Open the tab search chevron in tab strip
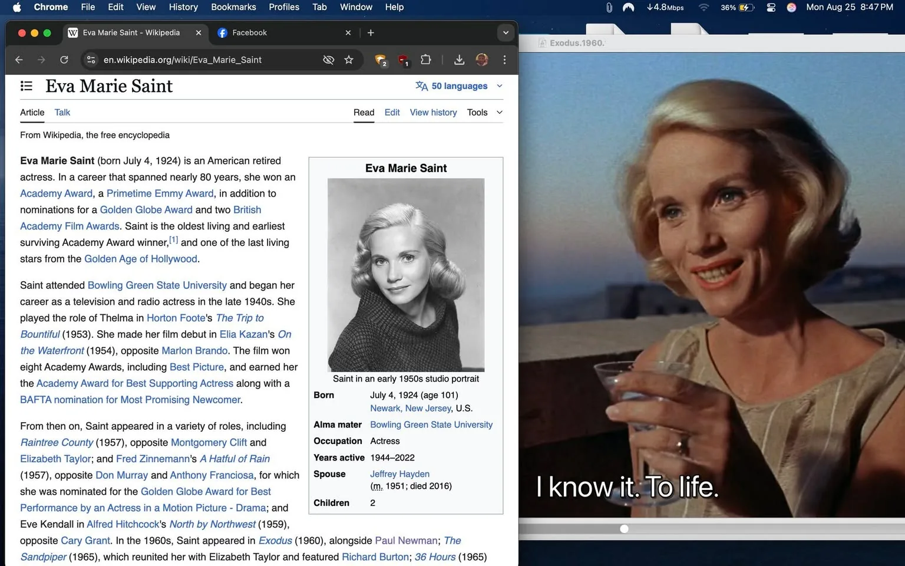 [506, 32]
